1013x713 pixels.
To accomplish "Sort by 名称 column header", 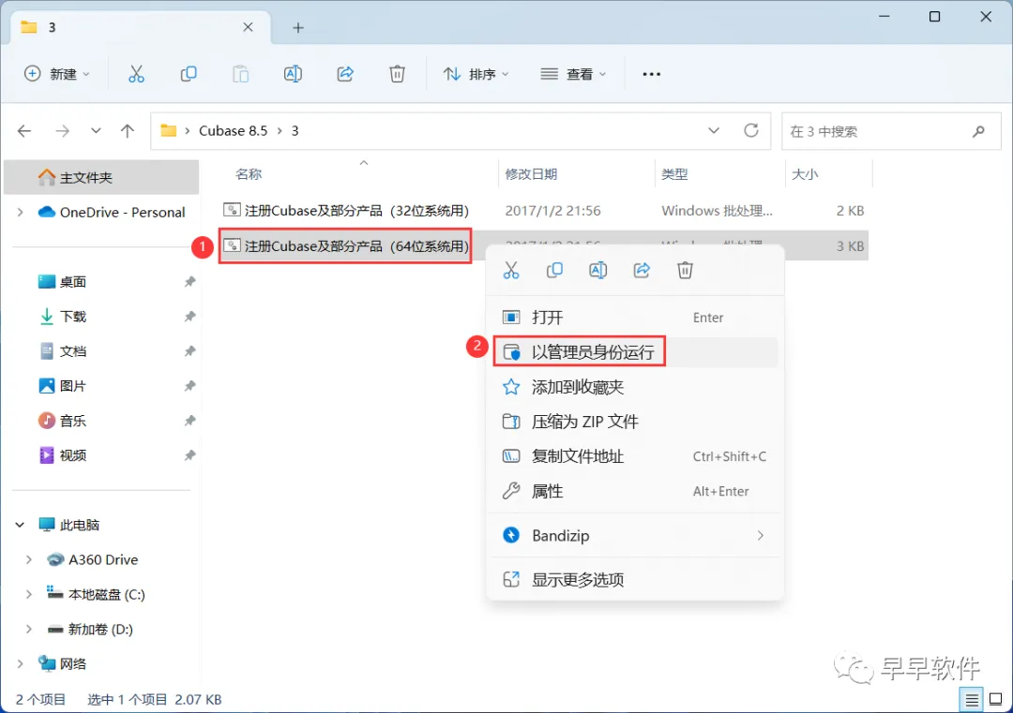I will pyautogui.click(x=249, y=174).
